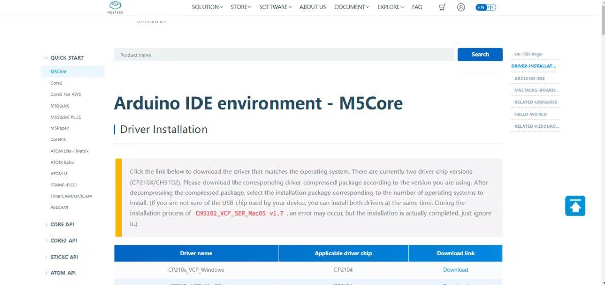Select ATOM U in the sidebar
This screenshot has width=605, height=285.
[59, 173]
